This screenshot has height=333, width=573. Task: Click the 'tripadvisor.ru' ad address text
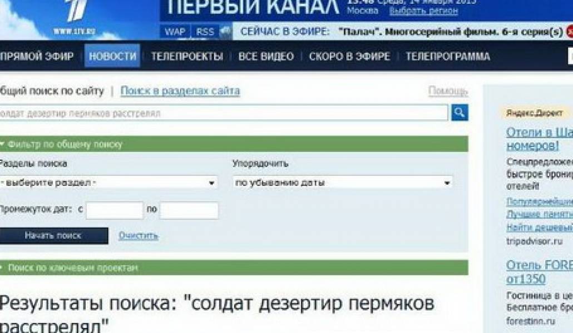point(534,241)
